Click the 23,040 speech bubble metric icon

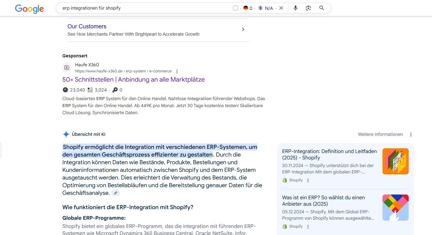[66, 90]
